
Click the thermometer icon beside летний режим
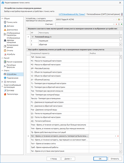122,14
